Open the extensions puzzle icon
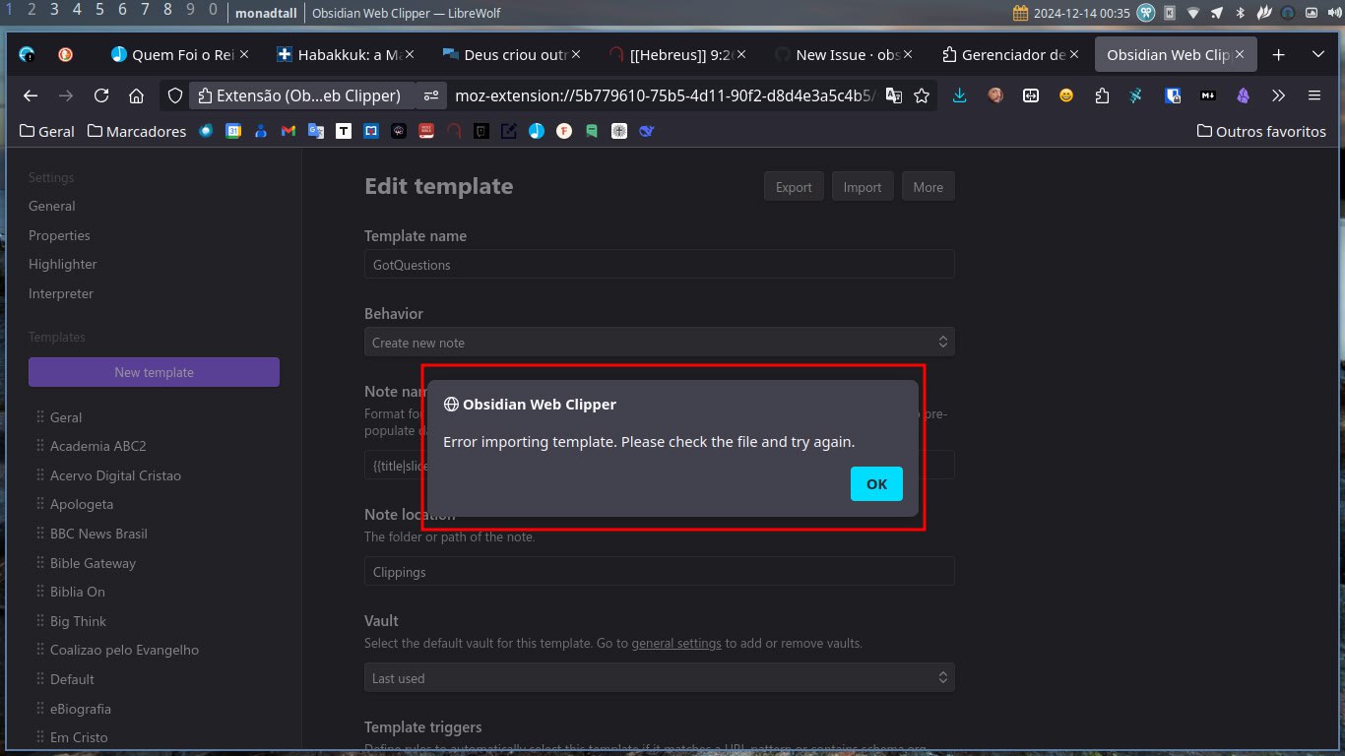Viewport: 1345px width, 756px height. [1101, 95]
